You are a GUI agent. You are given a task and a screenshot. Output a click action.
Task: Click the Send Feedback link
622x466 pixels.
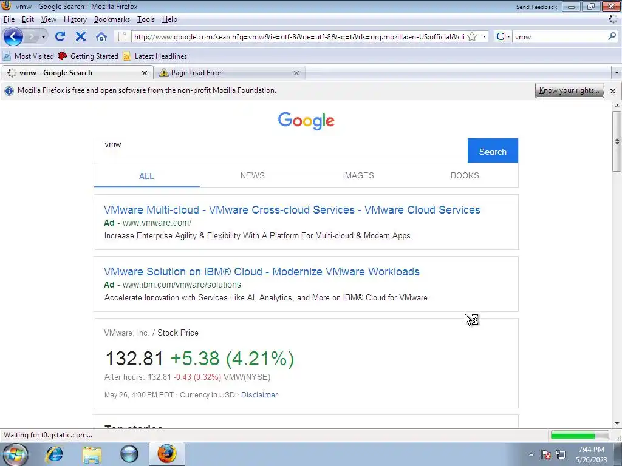click(x=536, y=7)
